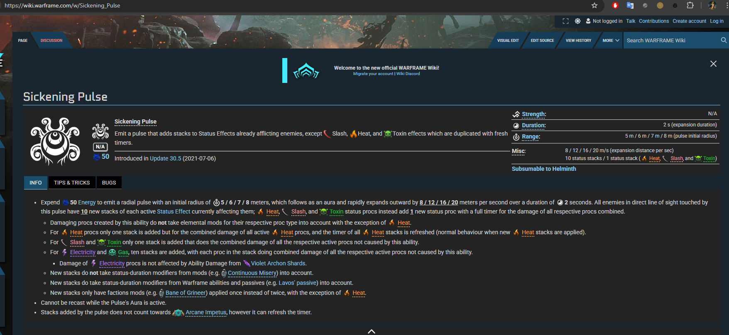The width and height of the screenshot is (729, 335).
Task: Toggle the wiki theme sun icon
Action: coord(577,21)
